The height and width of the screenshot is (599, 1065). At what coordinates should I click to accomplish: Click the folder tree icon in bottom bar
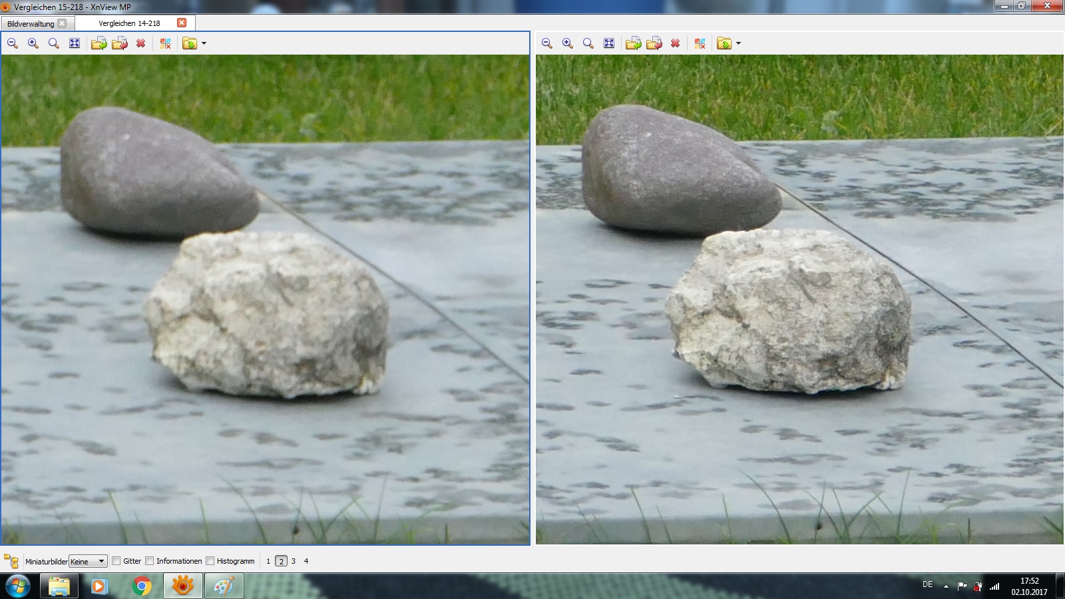(x=11, y=560)
